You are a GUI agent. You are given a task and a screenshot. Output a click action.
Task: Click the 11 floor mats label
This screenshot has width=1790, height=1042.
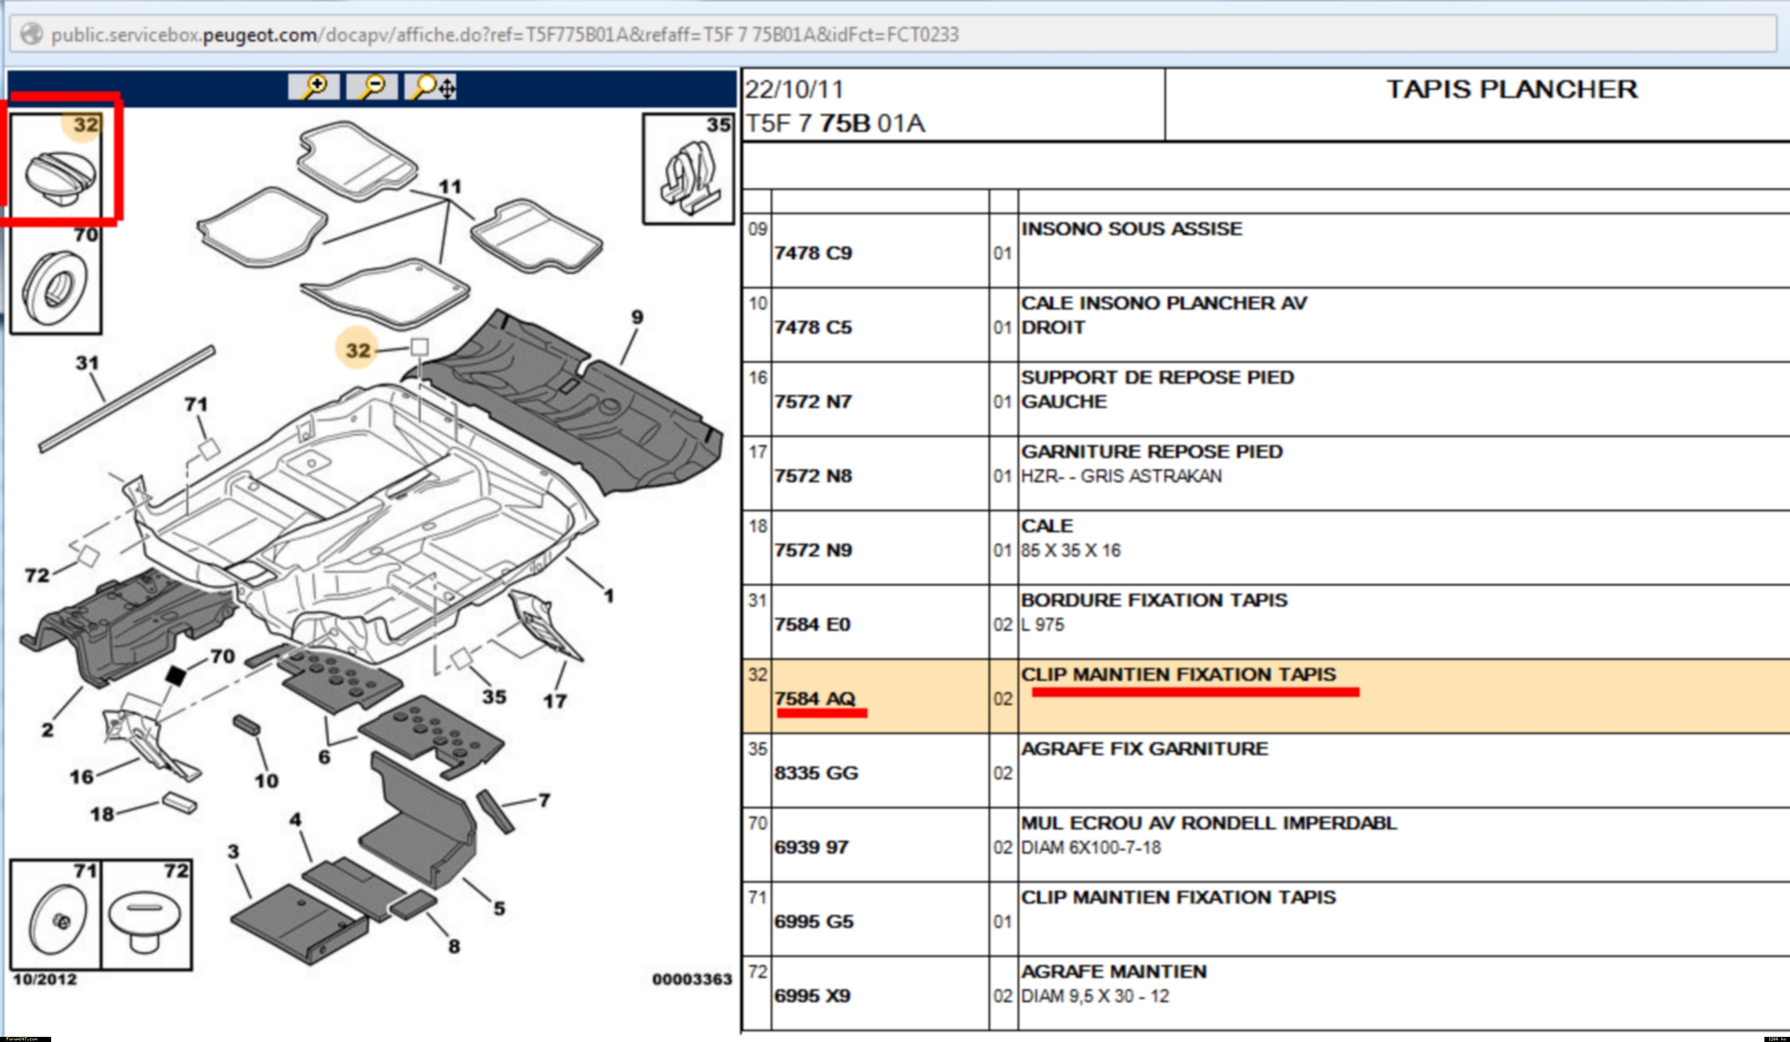tap(450, 186)
